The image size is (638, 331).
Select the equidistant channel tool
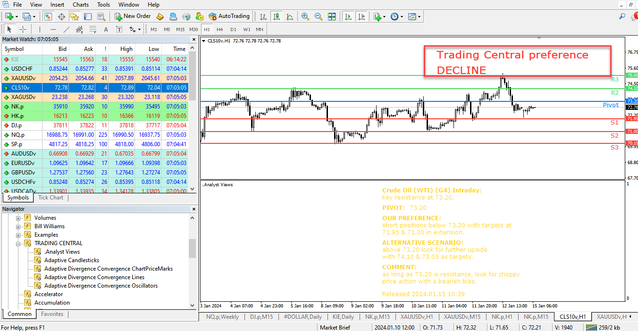pyautogui.click(x=79, y=29)
